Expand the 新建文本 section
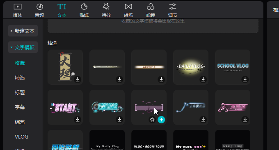Screen dimensions: 279x150 pyautogui.click(x=23, y=31)
